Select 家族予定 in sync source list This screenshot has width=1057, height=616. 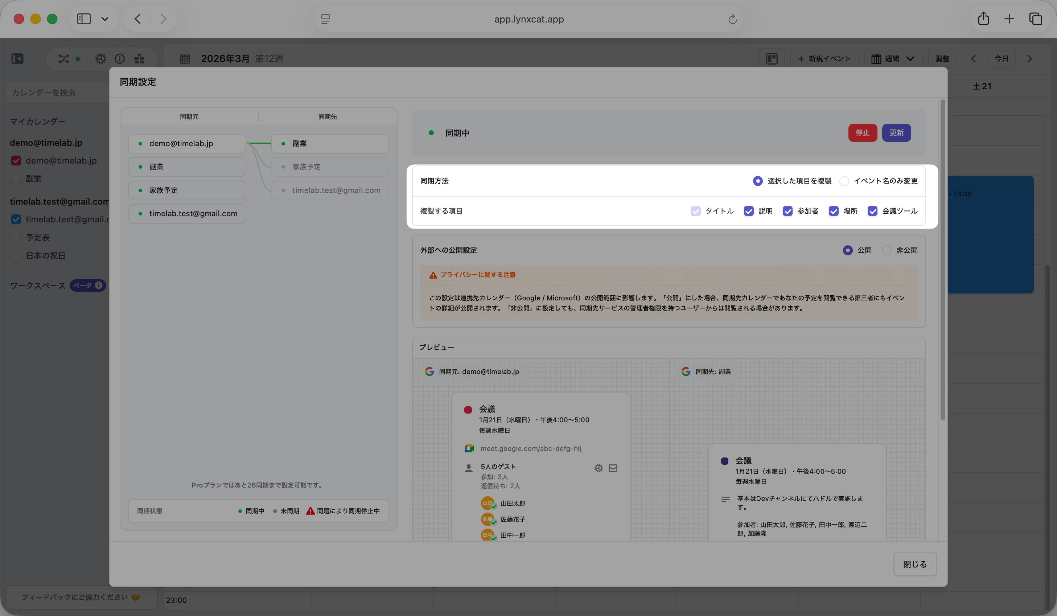pyautogui.click(x=187, y=190)
